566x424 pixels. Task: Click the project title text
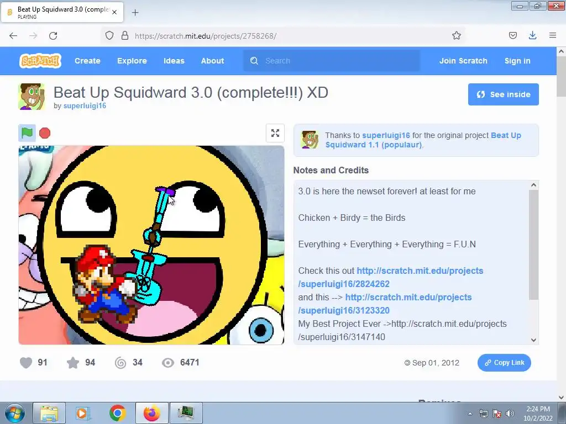(x=191, y=92)
